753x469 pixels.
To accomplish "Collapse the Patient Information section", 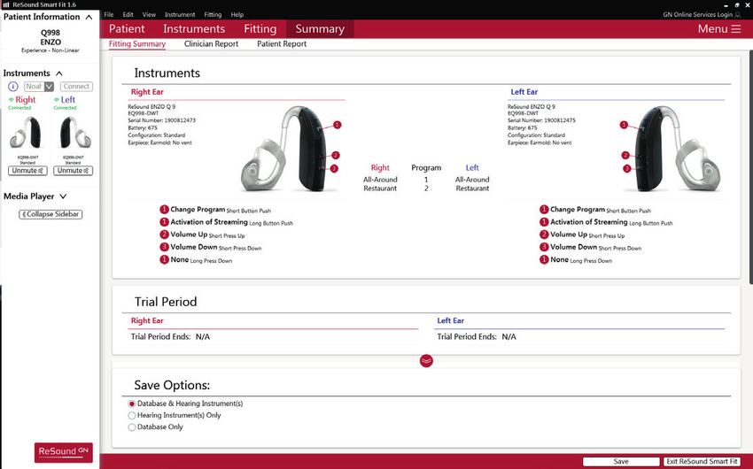I will tap(89, 18).
